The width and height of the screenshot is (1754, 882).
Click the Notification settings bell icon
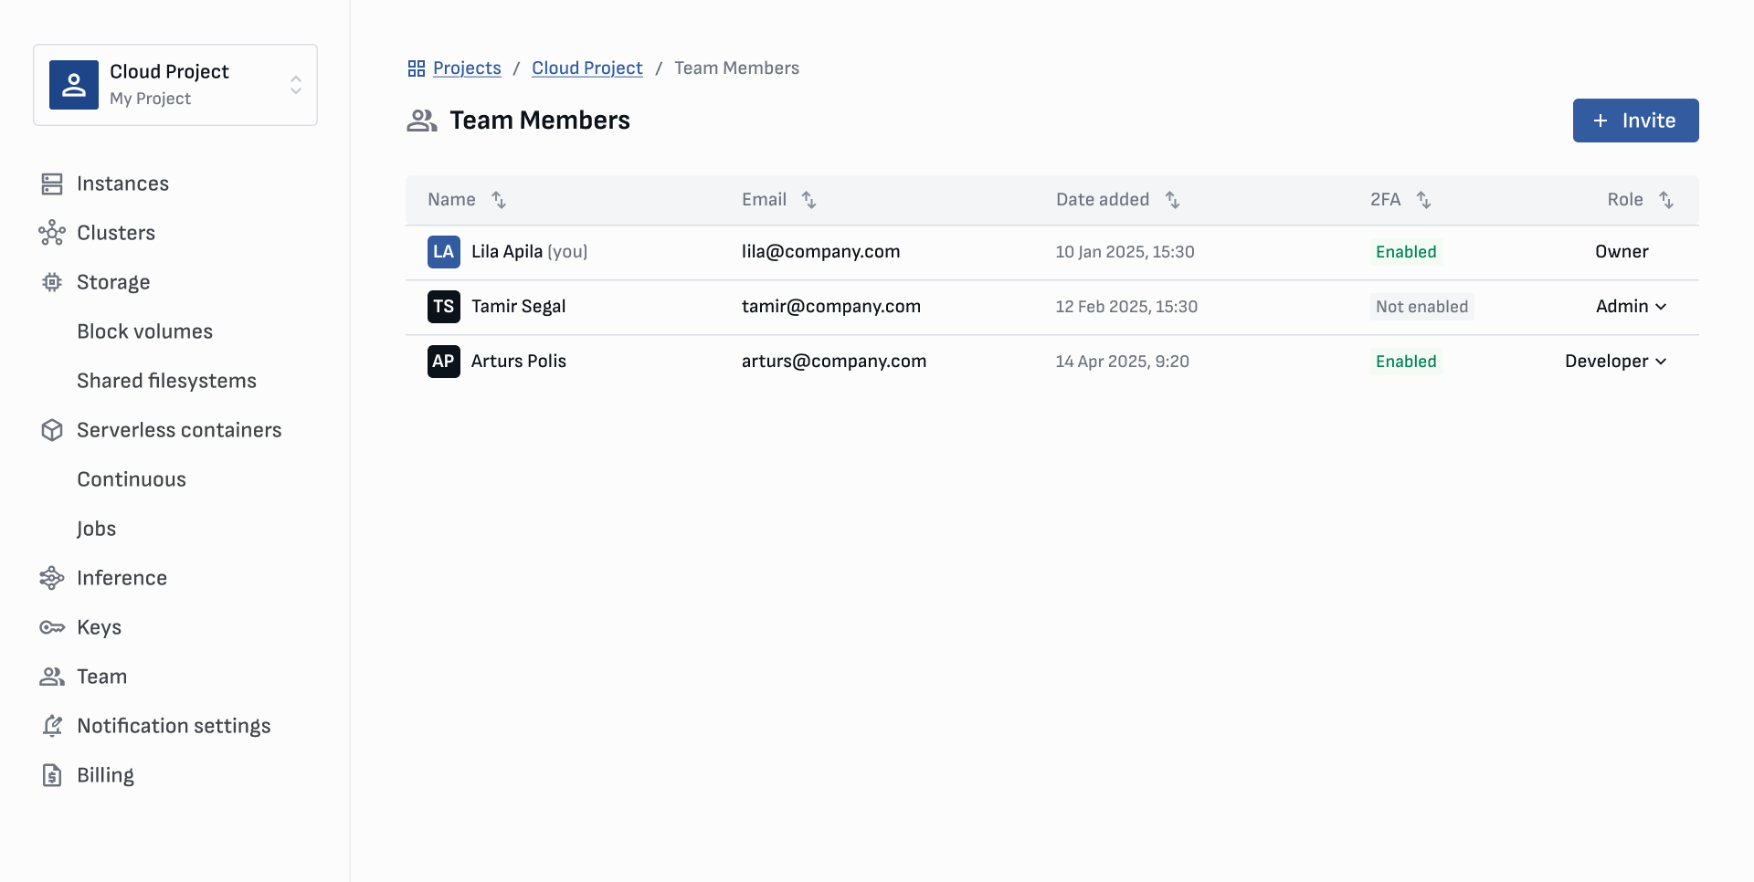(x=52, y=726)
